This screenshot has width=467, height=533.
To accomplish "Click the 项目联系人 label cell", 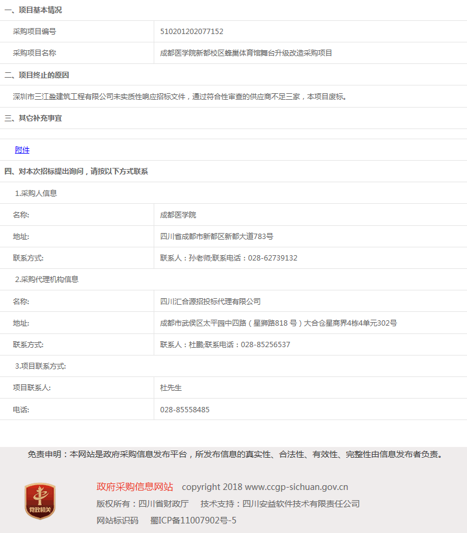I will pos(77,388).
